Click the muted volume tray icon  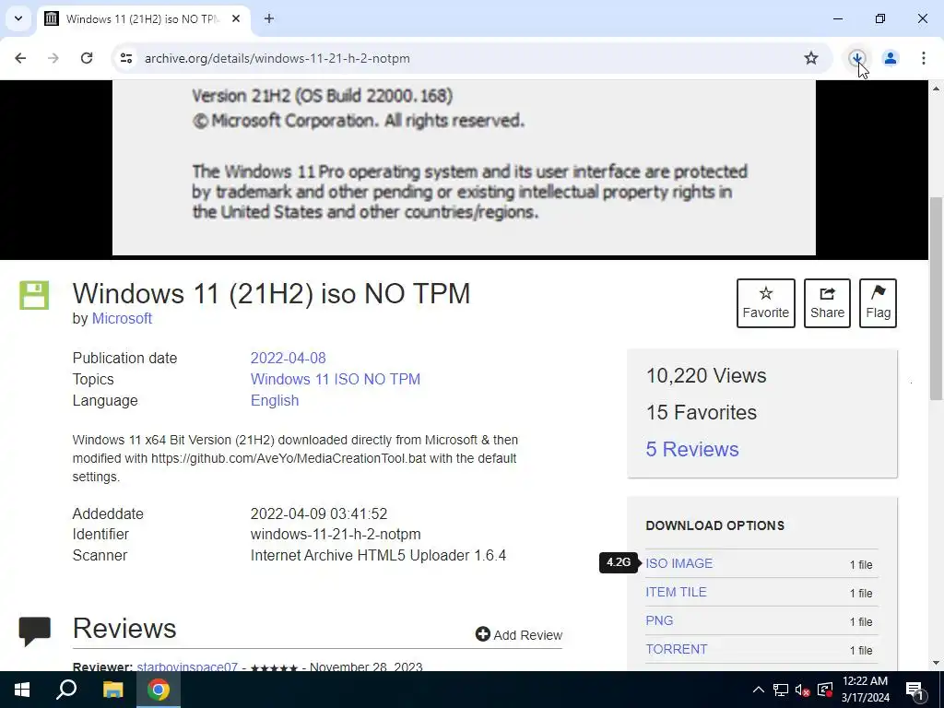point(802,690)
